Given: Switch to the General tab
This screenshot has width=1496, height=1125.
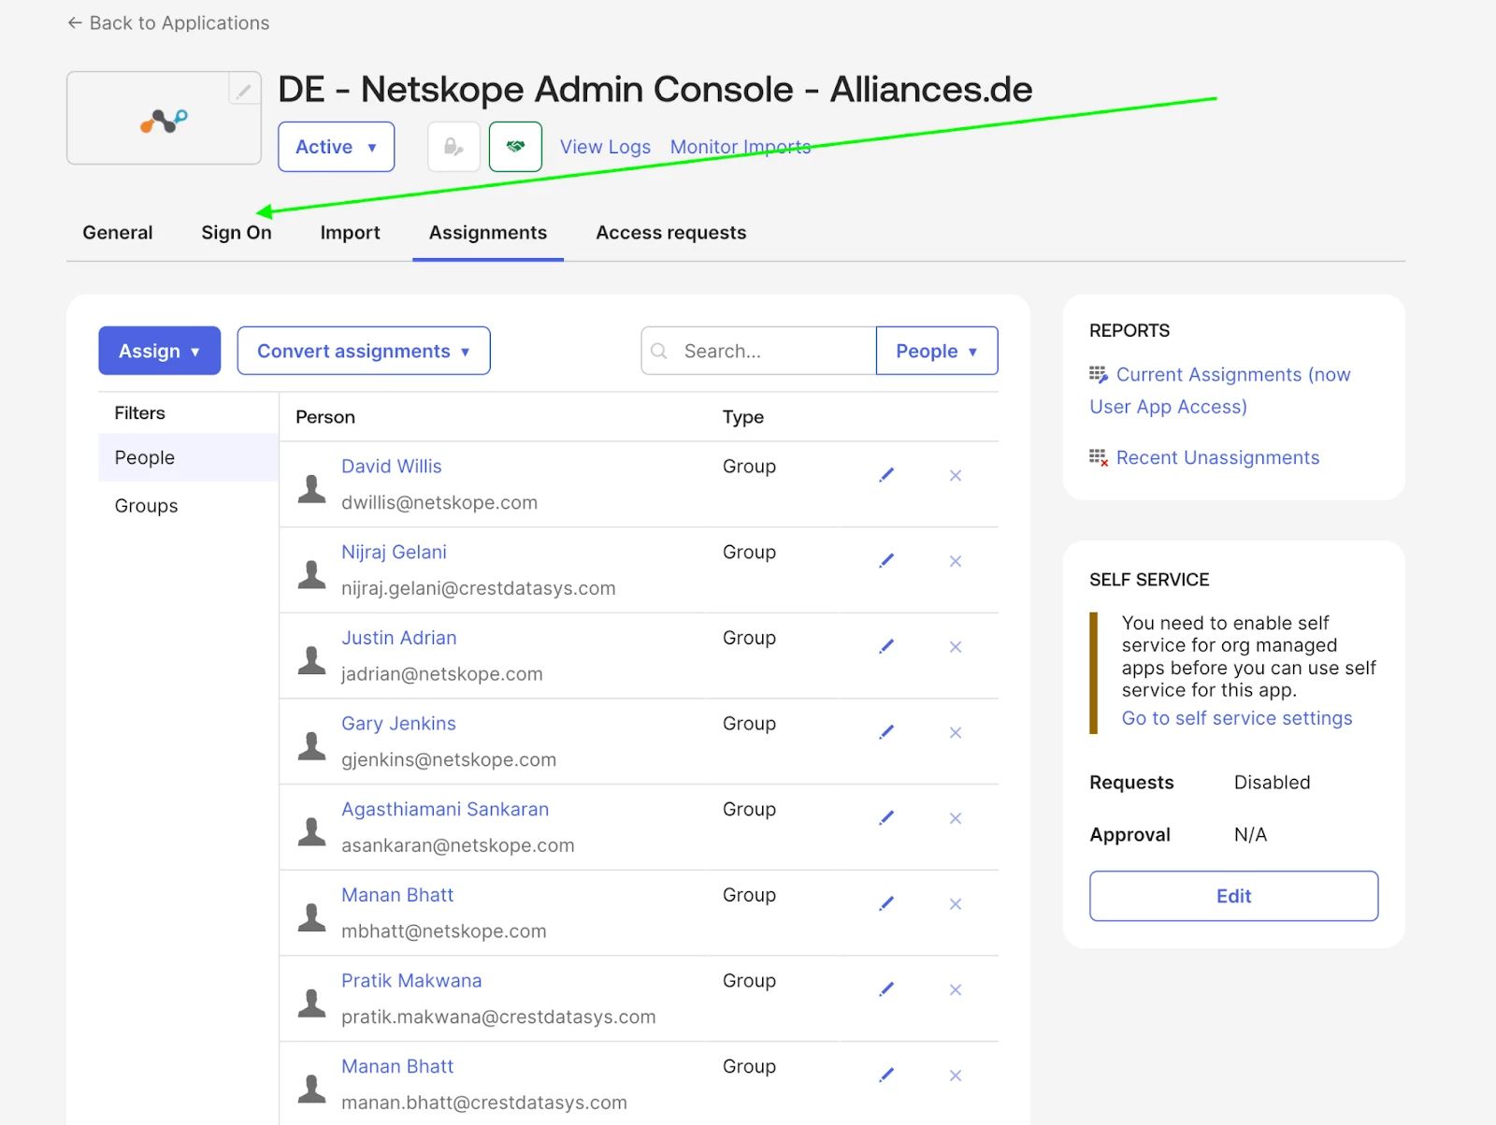Looking at the screenshot, I should (x=118, y=232).
